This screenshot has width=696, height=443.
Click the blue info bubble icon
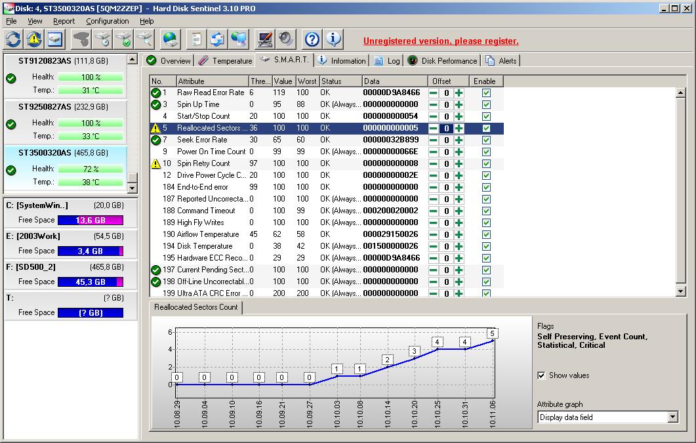click(x=333, y=39)
